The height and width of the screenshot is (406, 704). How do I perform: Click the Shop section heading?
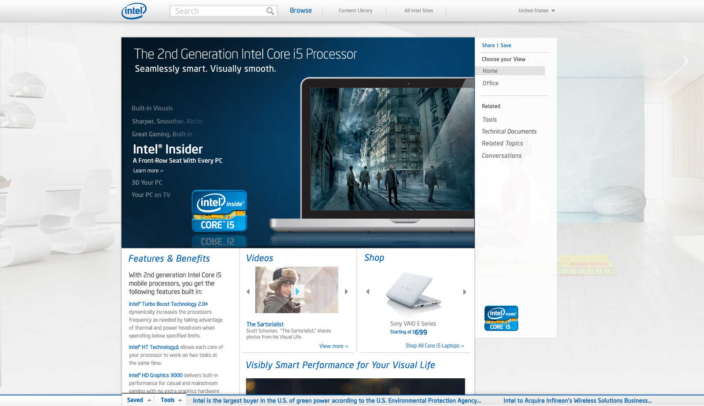[374, 258]
